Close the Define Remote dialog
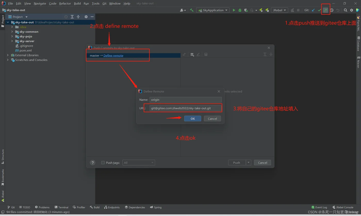Viewport: 361px width, 216px height. pos(219,91)
